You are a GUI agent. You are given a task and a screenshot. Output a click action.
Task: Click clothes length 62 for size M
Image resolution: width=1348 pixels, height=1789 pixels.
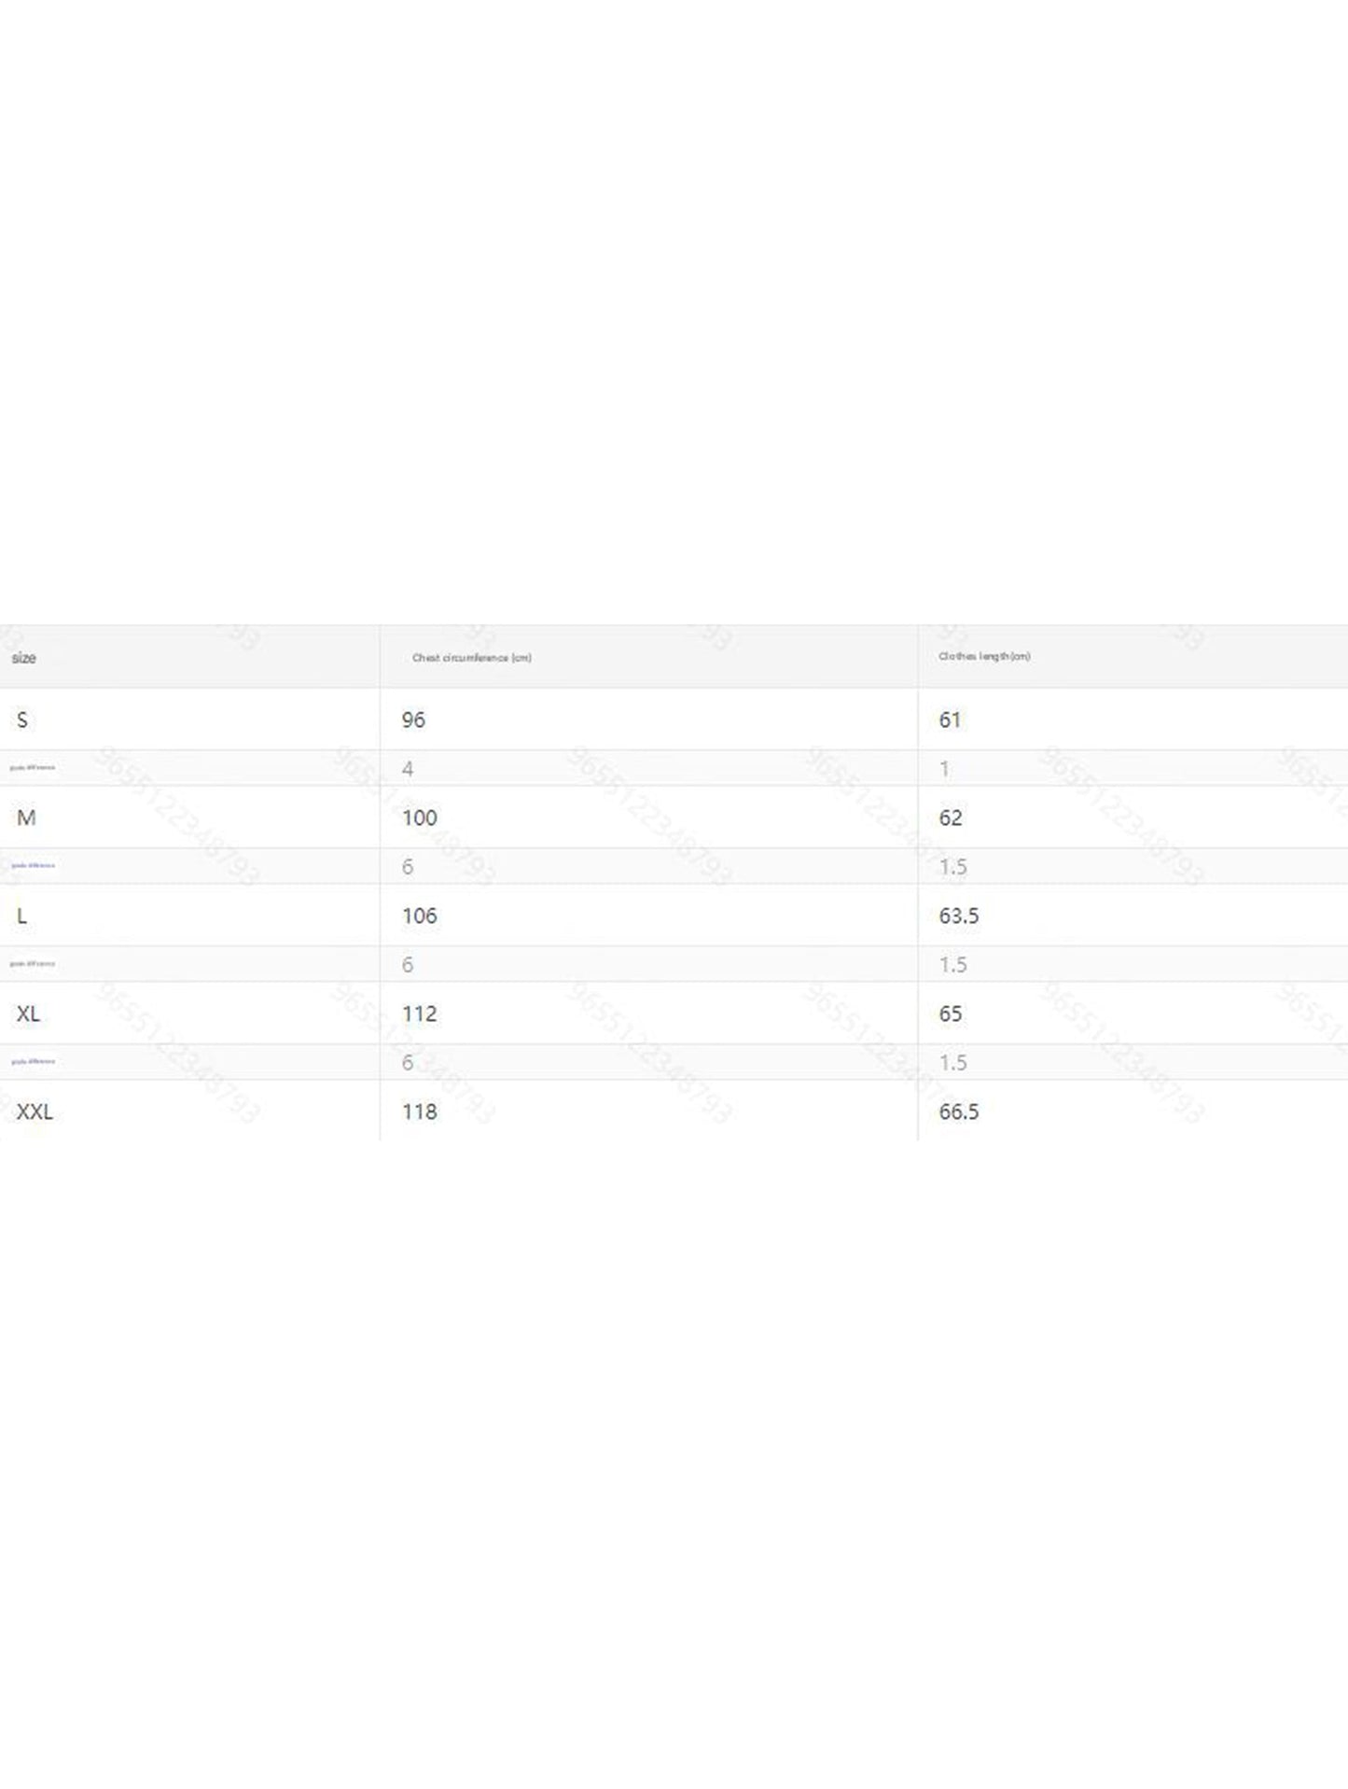(950, 818)
